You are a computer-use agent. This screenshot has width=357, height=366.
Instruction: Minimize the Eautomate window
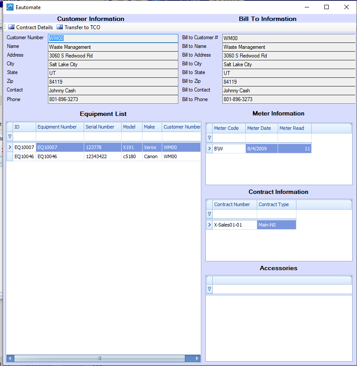tap(307, 7)
